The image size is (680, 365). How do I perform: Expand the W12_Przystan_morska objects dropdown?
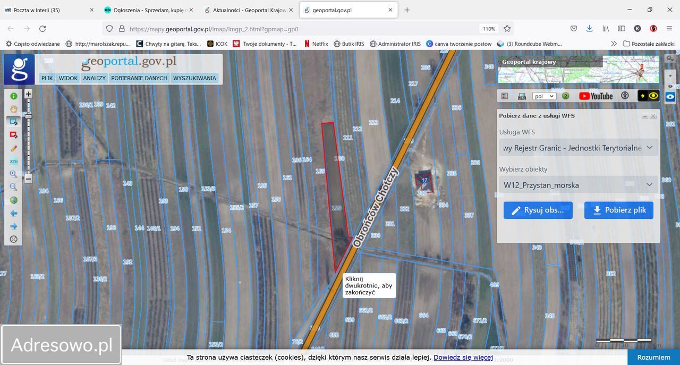click(579, 185)
